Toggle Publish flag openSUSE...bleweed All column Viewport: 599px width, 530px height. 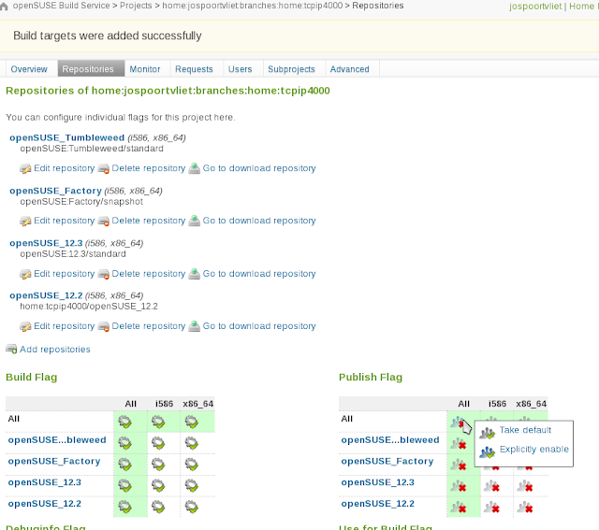[458, 444]
